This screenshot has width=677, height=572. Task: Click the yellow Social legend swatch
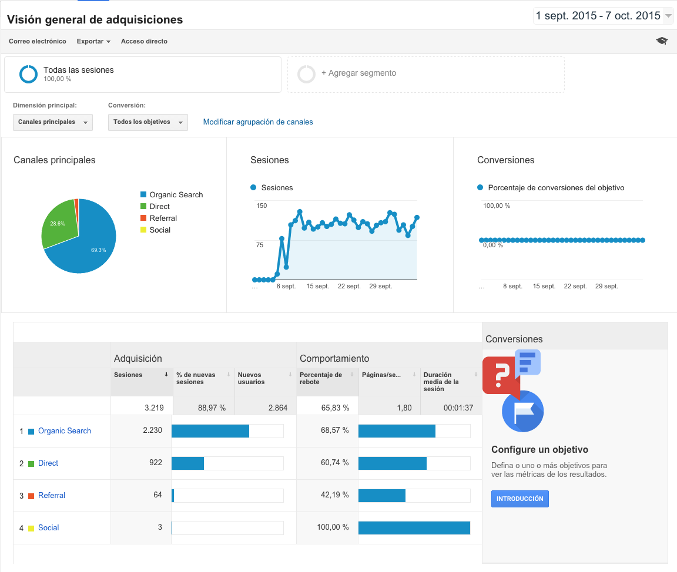tap(143, 230)
